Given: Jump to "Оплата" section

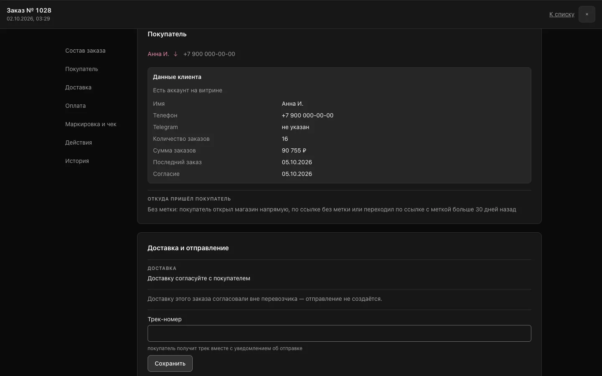Looking at the screenshot, I should (x=75, y=106).
